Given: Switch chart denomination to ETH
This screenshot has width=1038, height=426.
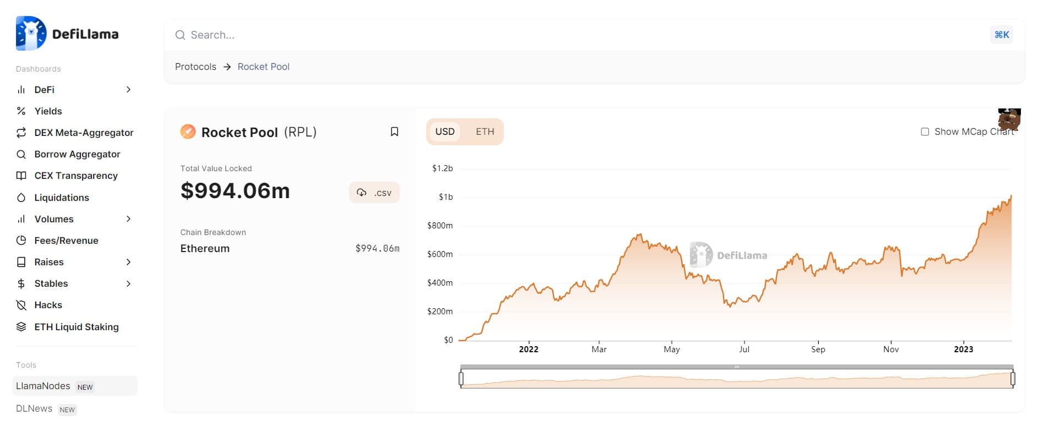Looking at the screenshot, I should [x=485, y=132].
